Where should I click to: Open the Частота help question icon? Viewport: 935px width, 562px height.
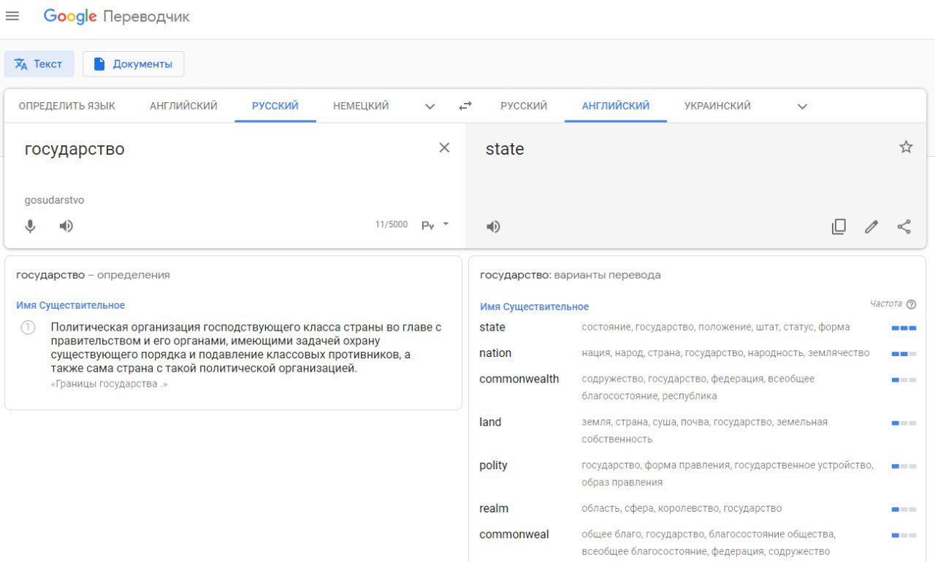(911, 304)
